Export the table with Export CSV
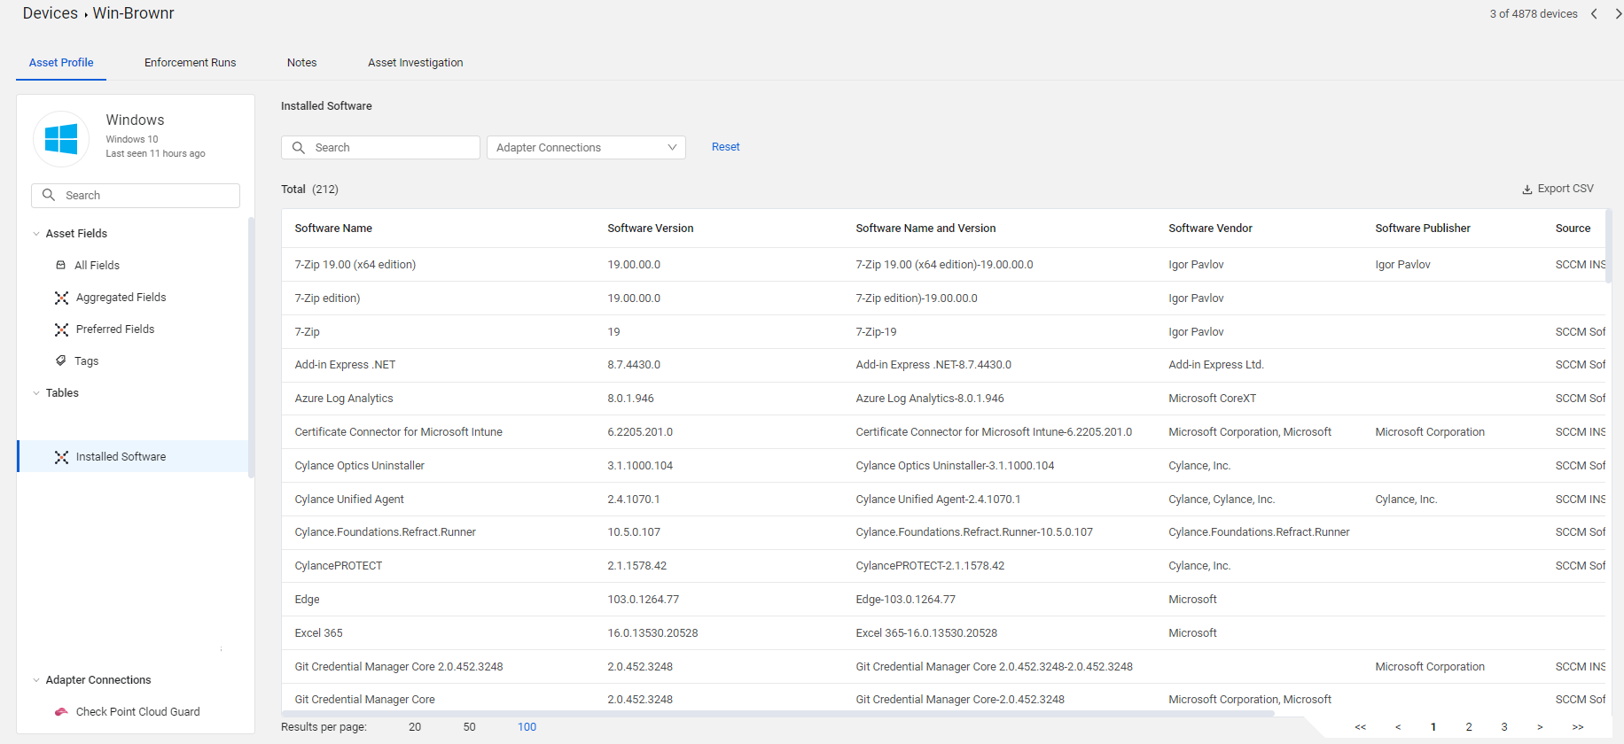Screen dimensions: 1624x744 click(1558, 189)
